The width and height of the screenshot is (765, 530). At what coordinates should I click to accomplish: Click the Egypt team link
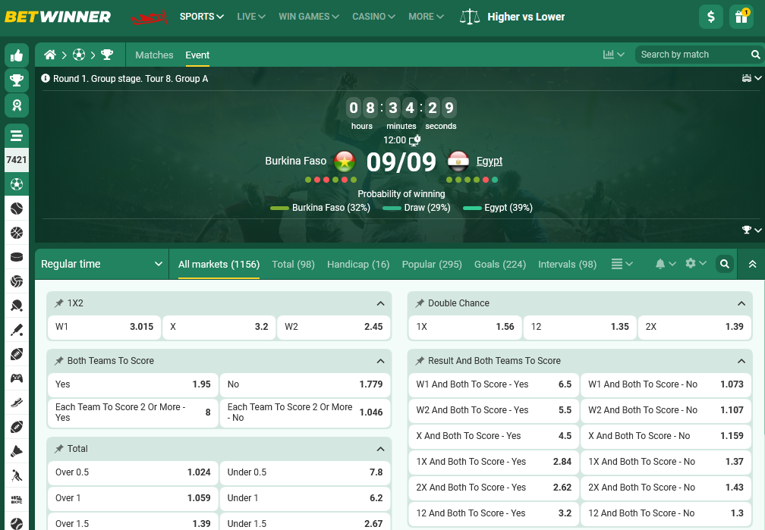[x=490, y=161]
